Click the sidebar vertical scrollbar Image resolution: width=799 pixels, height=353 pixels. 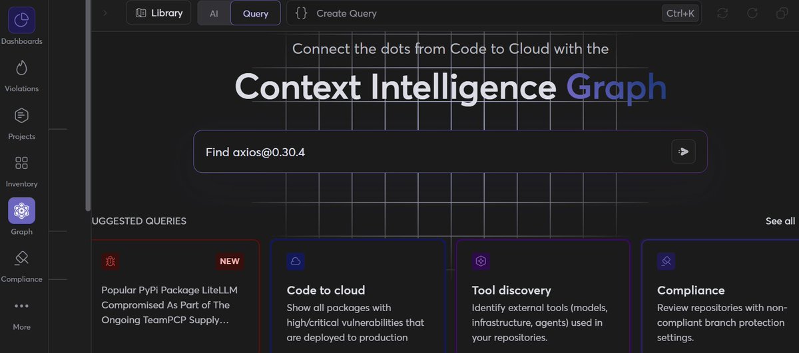click(x=88, y=106)
